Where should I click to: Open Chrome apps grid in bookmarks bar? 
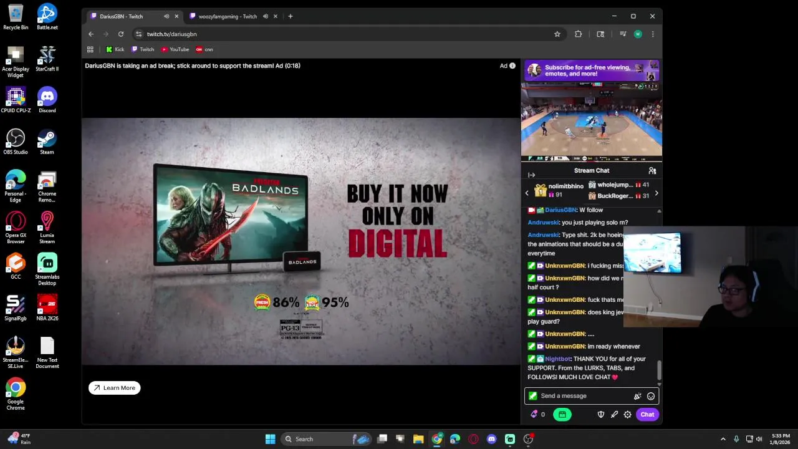pyautogui.click(x=90, y=49)
